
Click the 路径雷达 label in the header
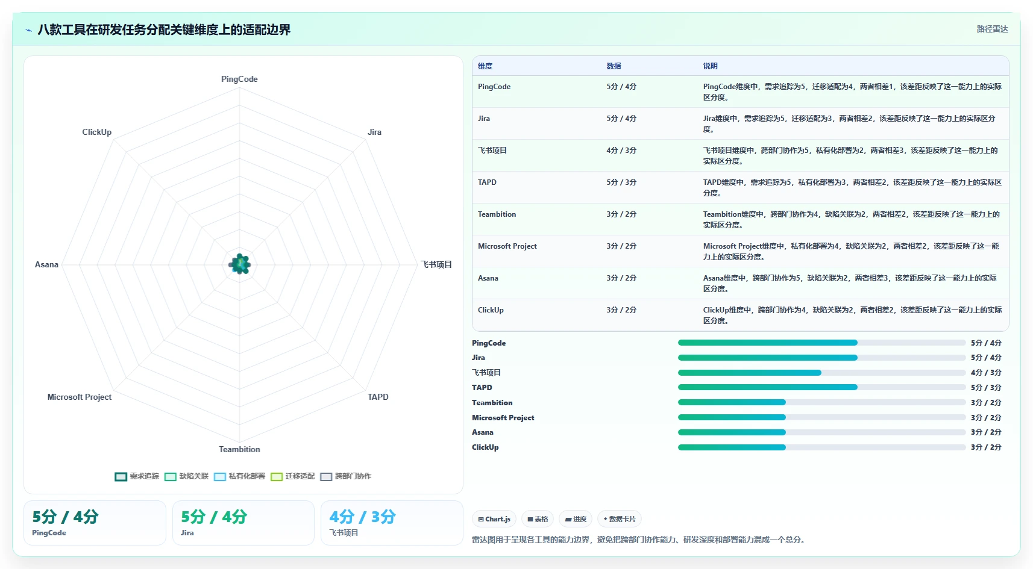point(992,29)
